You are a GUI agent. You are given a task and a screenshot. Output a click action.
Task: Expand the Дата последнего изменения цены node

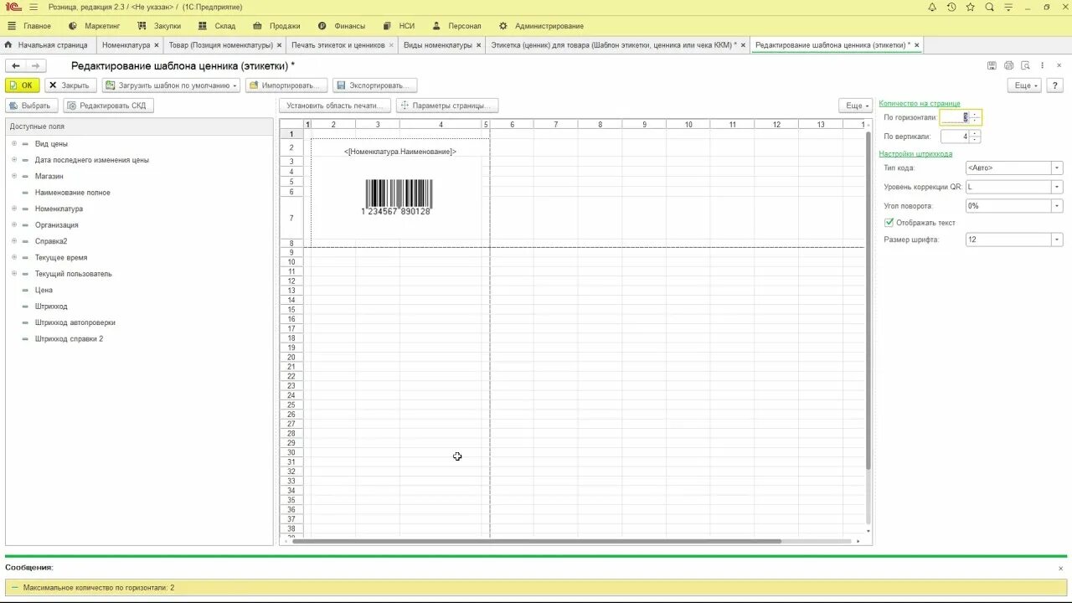14,160
